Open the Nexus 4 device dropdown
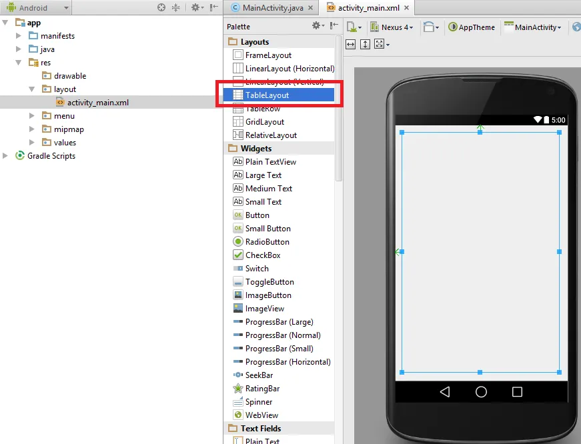The height and width of the screenshot is (444, 581). [397, 27]
